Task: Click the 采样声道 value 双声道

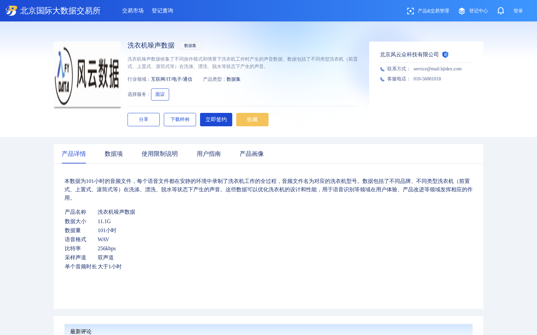Action: 106,258
